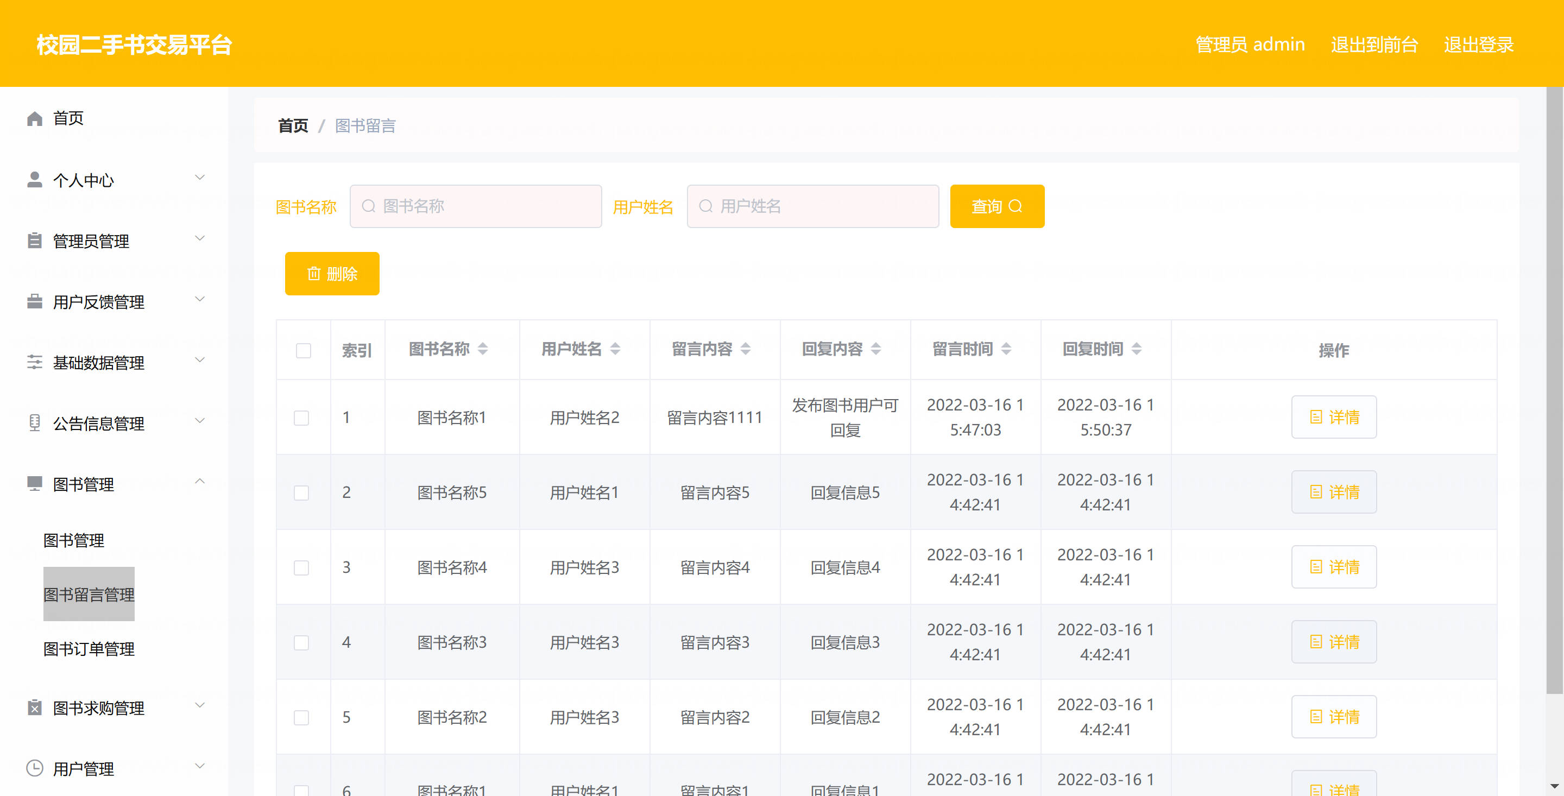
Task: Expand the 基础数据管理 menu chevron
Action: point(199,360)
